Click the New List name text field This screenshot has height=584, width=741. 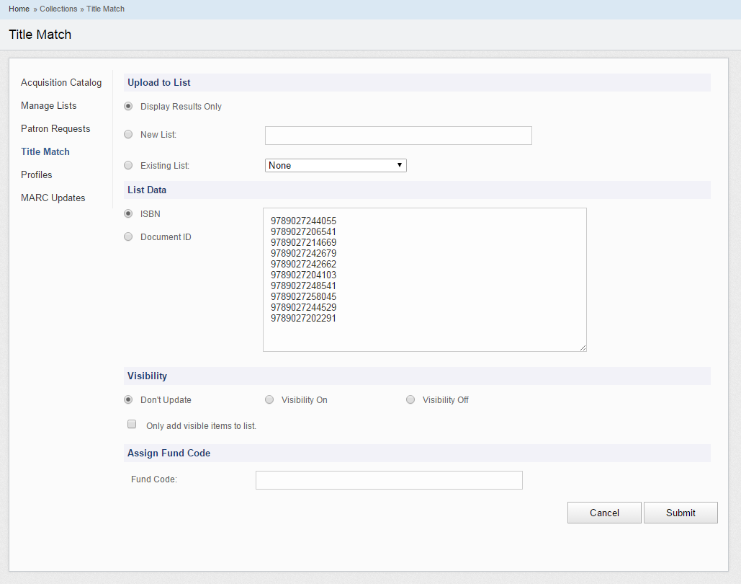398,136
